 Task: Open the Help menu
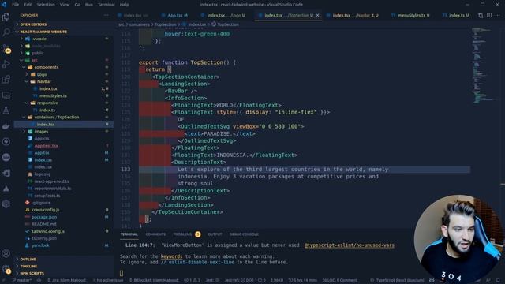125,5
